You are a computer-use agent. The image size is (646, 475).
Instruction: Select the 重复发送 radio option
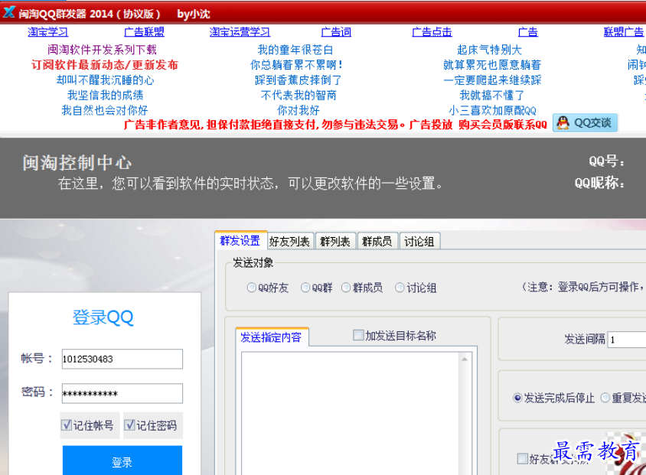tap(605, 398)
